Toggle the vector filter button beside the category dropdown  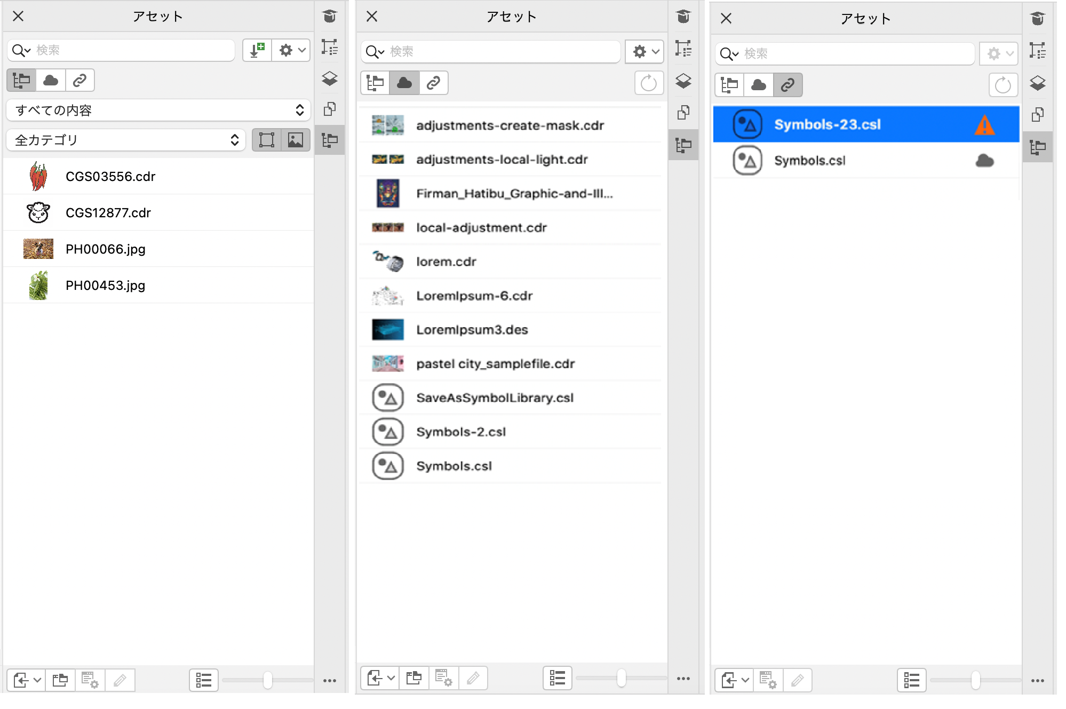coord(266,140)
